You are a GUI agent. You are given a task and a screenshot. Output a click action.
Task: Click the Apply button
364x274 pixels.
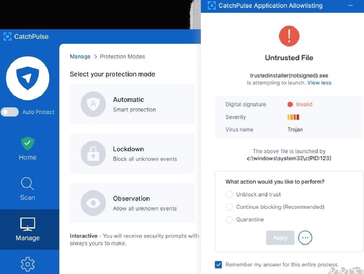pos(280,238)
